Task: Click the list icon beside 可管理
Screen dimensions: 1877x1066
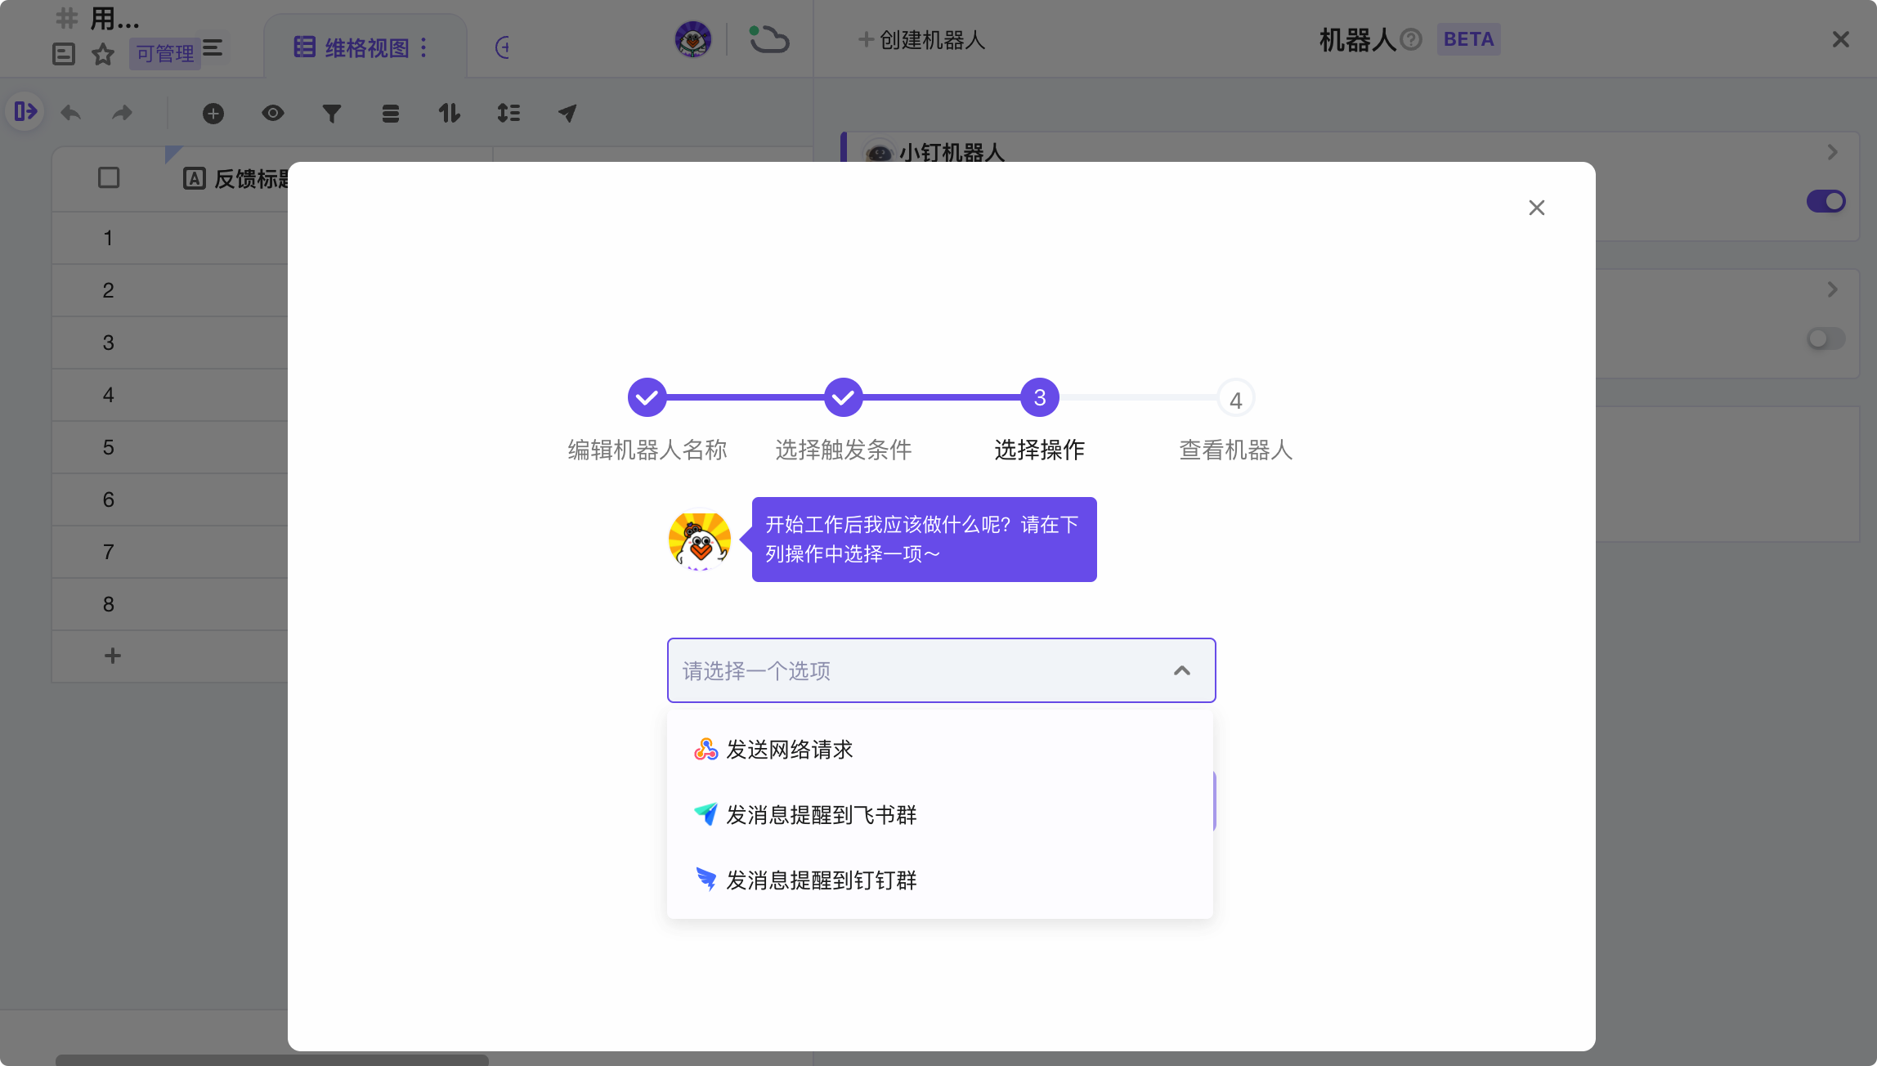Action: point(213,48)
